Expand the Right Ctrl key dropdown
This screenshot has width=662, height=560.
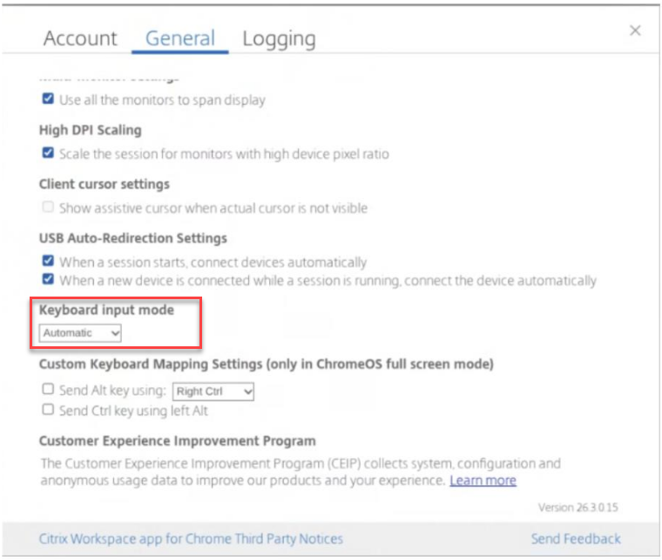(213, 392)
